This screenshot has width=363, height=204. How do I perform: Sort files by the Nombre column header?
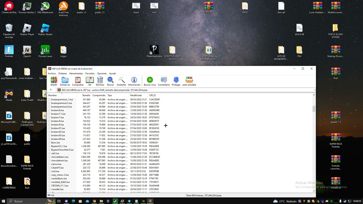pos(62,95)
